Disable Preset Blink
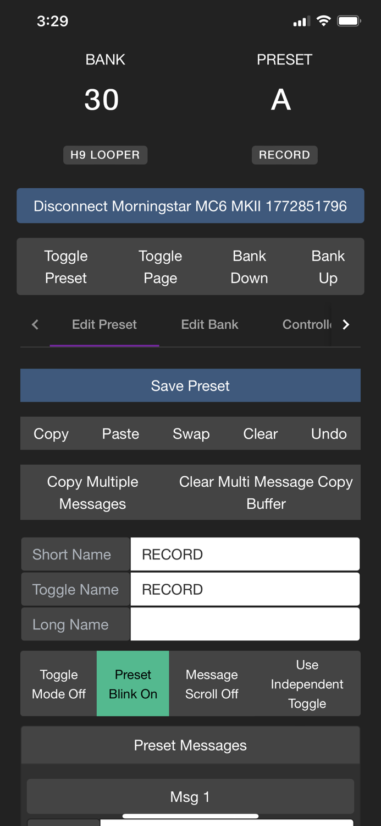 132,683
